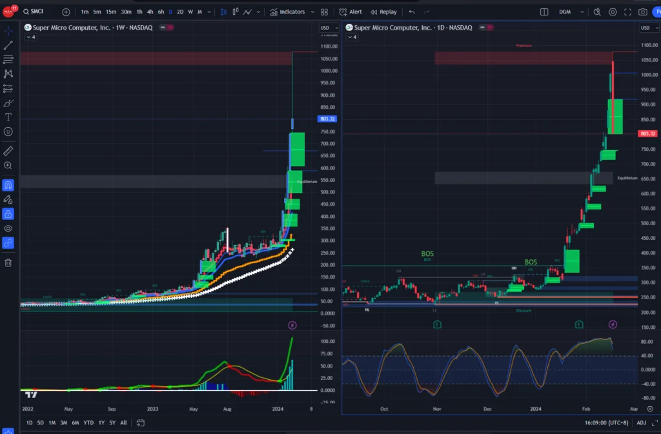Select the brush drawing tool
This screenshot has width=661, height=434.
tap(8, 103)
